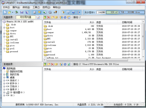Open the 启动(B) menu
The image size is (146, 108).
(26, 7)
